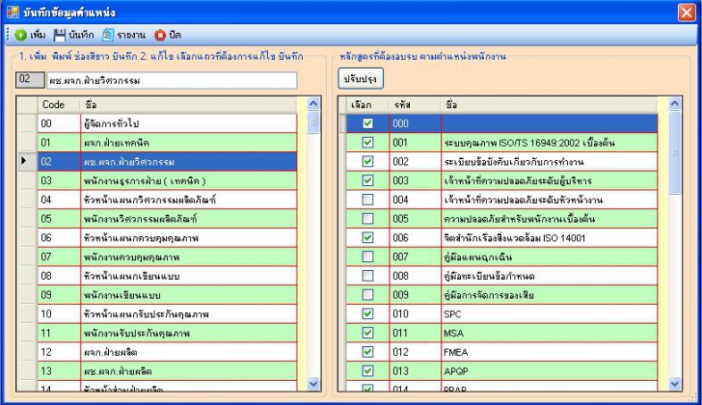Toggle checkbox for course 000

tap(367, 123)
